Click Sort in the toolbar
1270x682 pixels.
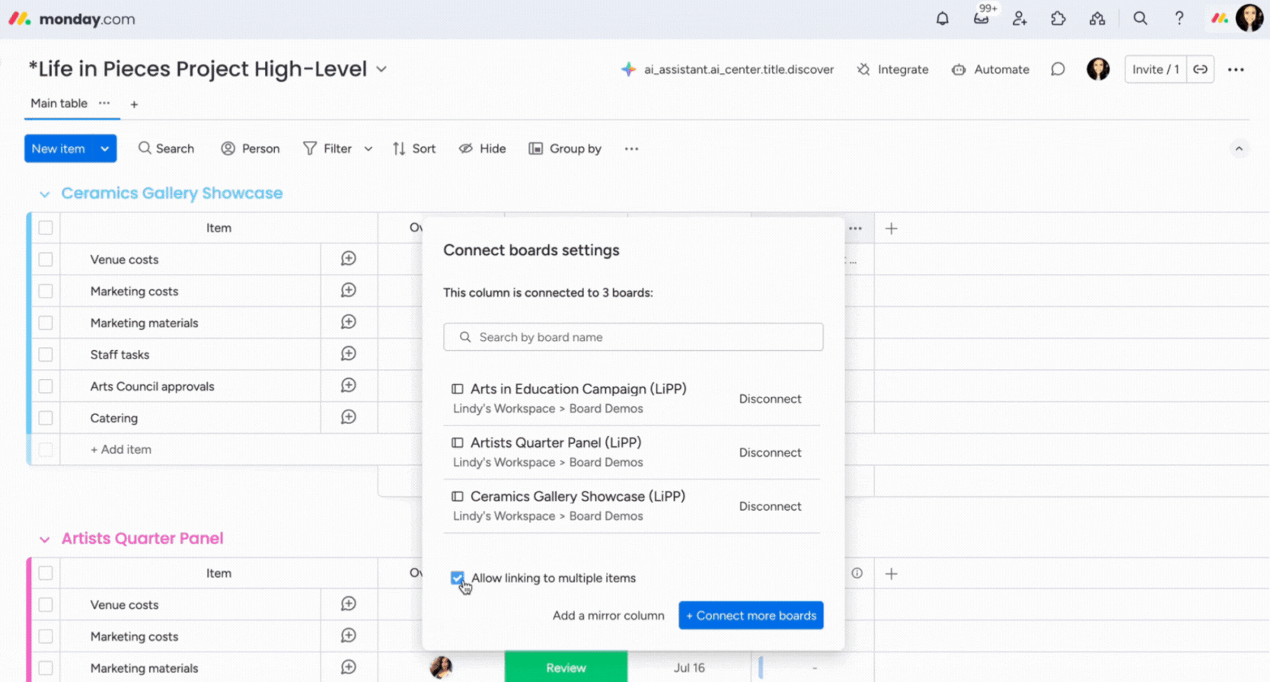pos(414,148)
